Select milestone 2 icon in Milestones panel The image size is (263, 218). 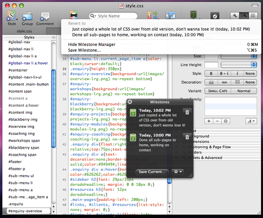point(133,137)
